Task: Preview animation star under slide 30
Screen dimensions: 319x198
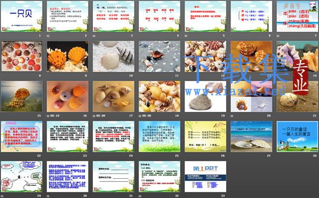Action: (x=48, y=196)
